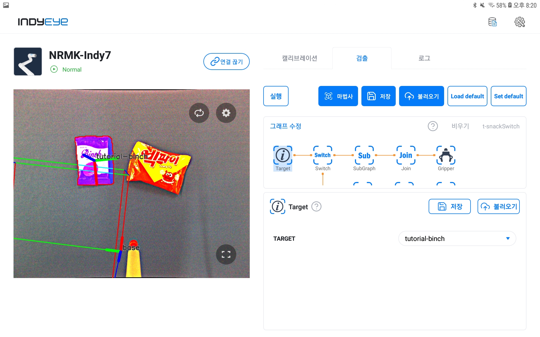Open the TARGET tutorial-binch dropdown
The image size is (540, 337).
pos(457,238)
